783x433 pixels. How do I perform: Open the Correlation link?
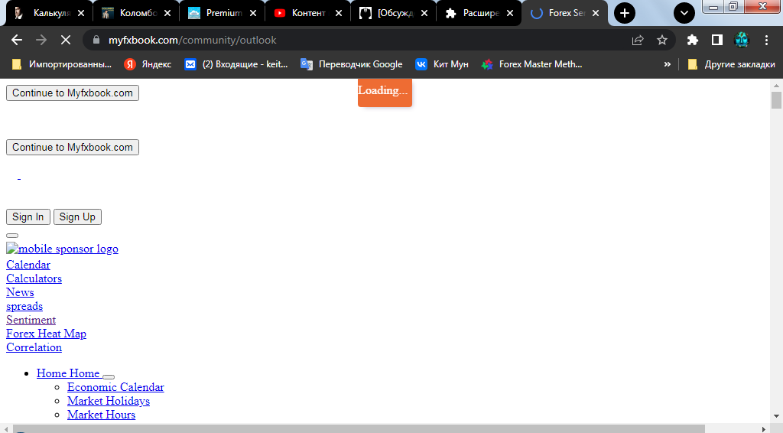34,347
